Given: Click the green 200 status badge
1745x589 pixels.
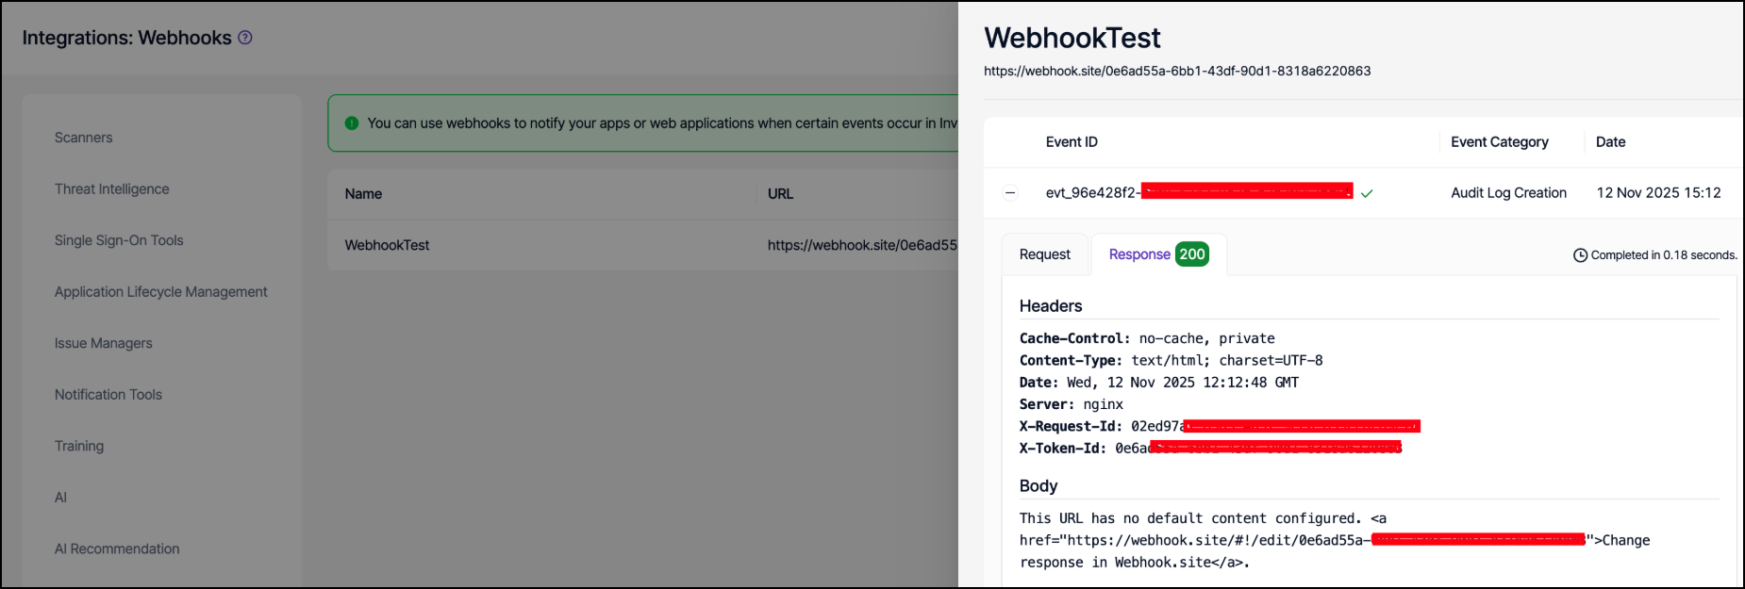Looking at the screenshot, I should click(x=1192, y=254).
